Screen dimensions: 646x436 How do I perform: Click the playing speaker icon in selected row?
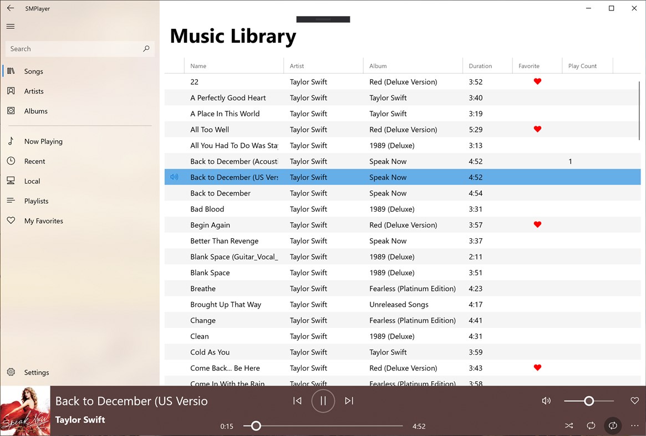(174, 177)
